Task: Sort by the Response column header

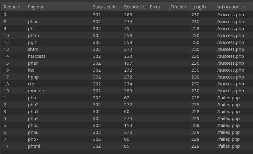Action: 136,7
